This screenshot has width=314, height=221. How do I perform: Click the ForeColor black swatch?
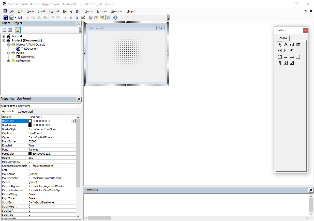click(x=30, y=154)
